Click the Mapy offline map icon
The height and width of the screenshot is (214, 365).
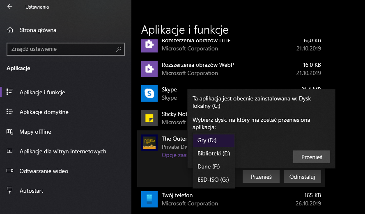pyautogui.click(x=9, y=132)
